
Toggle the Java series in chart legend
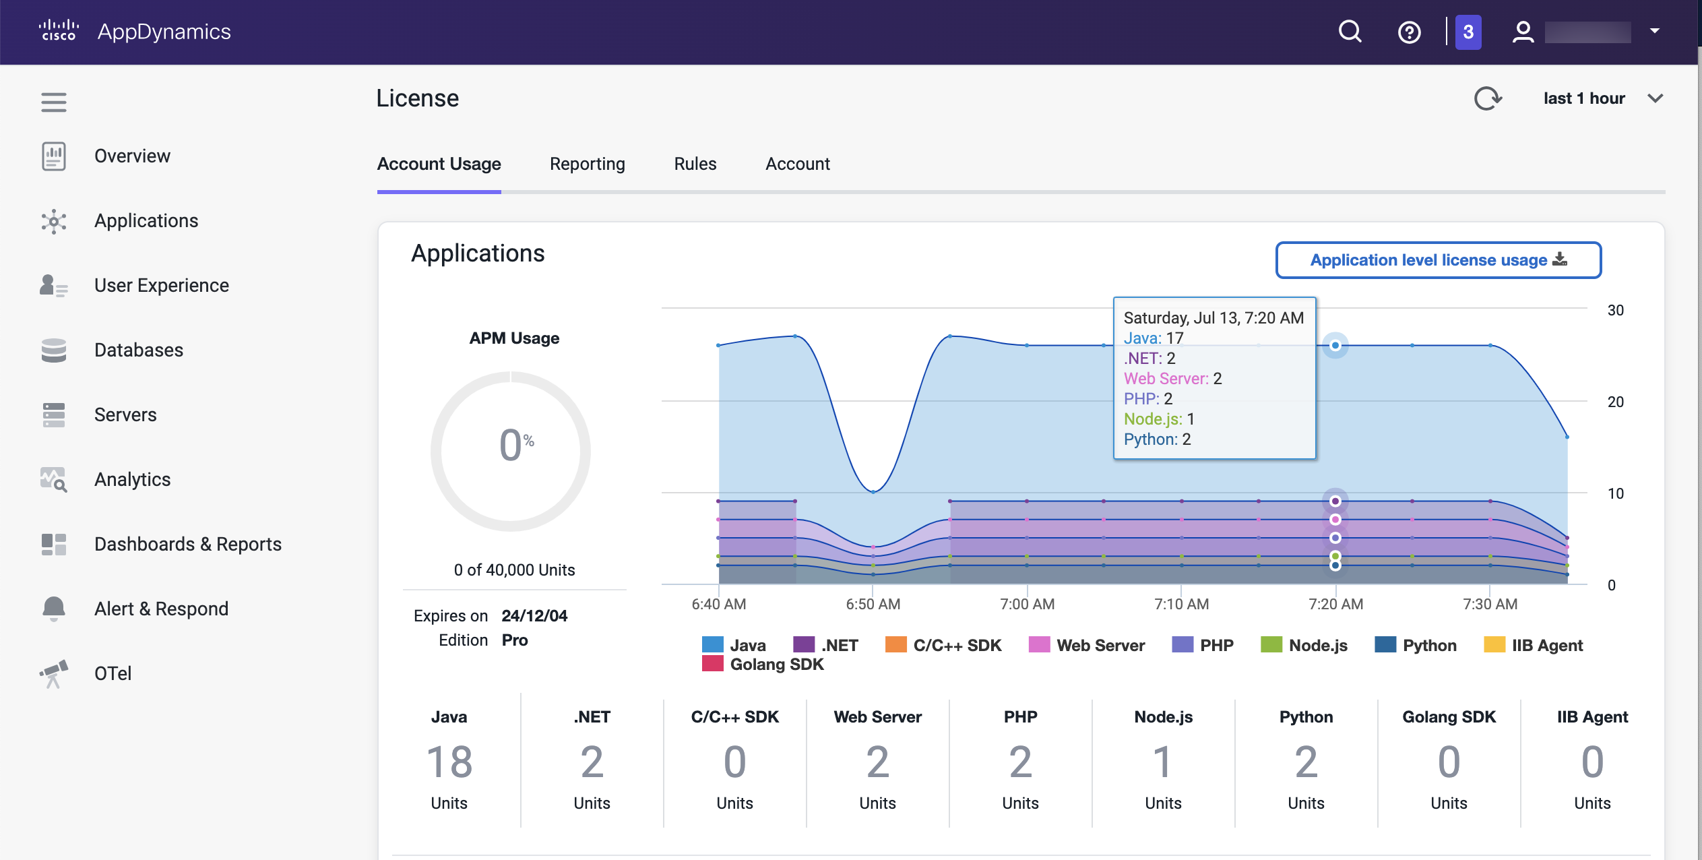click(734, 645)
